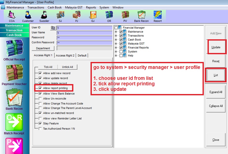Tick the System checkbox in tree

coord(121,51)
